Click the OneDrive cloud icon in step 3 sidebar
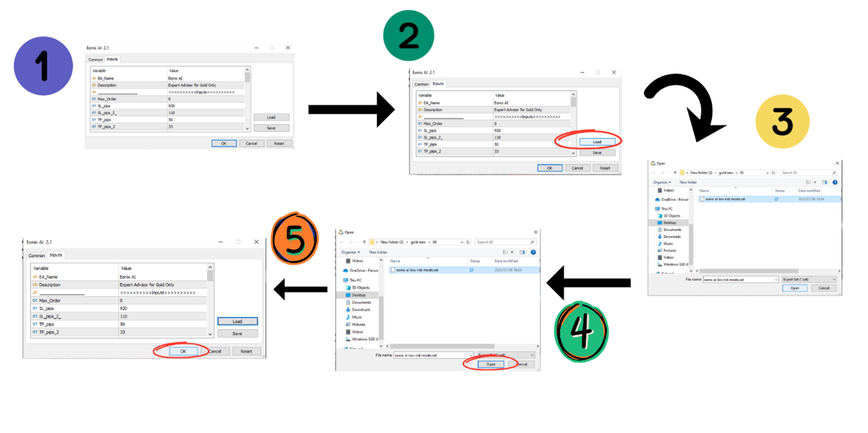The image size is (868, 433). click(657, 200)
